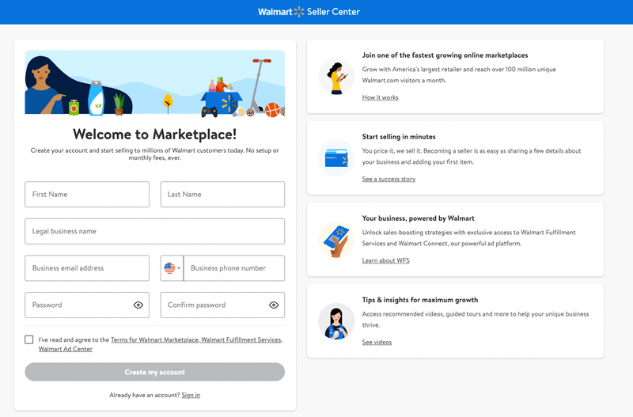This screenshot has width=633, height=417.
Task: Select the Legal business name field
Action: click(x=154, y=231)
